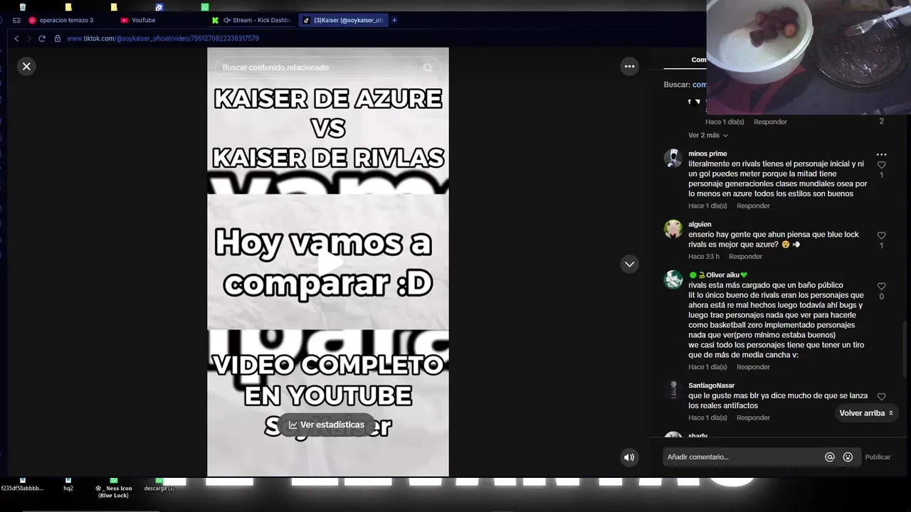Open desktop file 'descarga (3)'

[x=159, y=485]
